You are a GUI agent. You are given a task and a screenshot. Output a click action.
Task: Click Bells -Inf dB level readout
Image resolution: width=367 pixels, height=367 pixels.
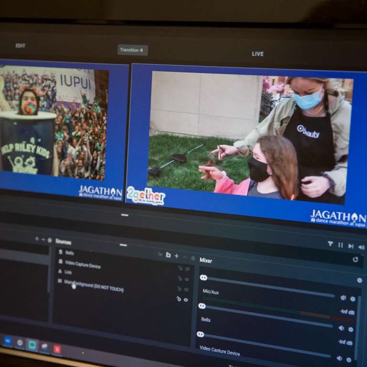345,342
